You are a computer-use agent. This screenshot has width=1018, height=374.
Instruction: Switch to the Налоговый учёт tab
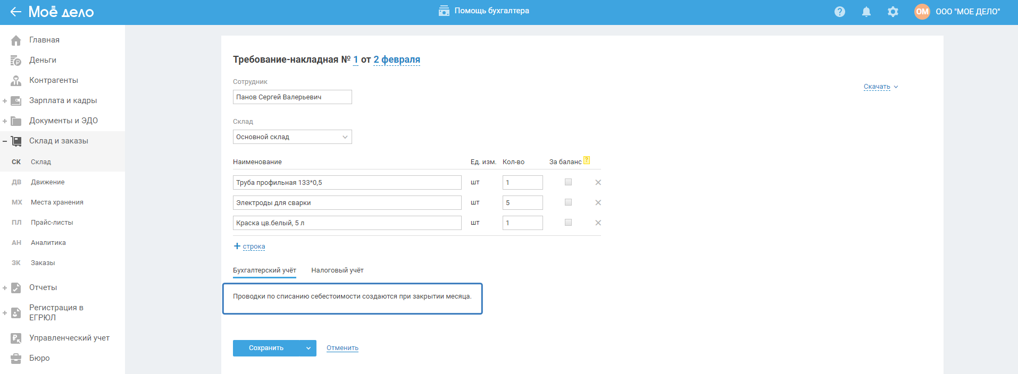(x=337, y=270)
